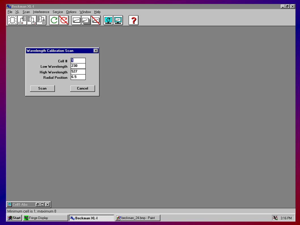
Task: Click the stacked multiple scans toolbar icon
Action: click(x=86, y=20)
